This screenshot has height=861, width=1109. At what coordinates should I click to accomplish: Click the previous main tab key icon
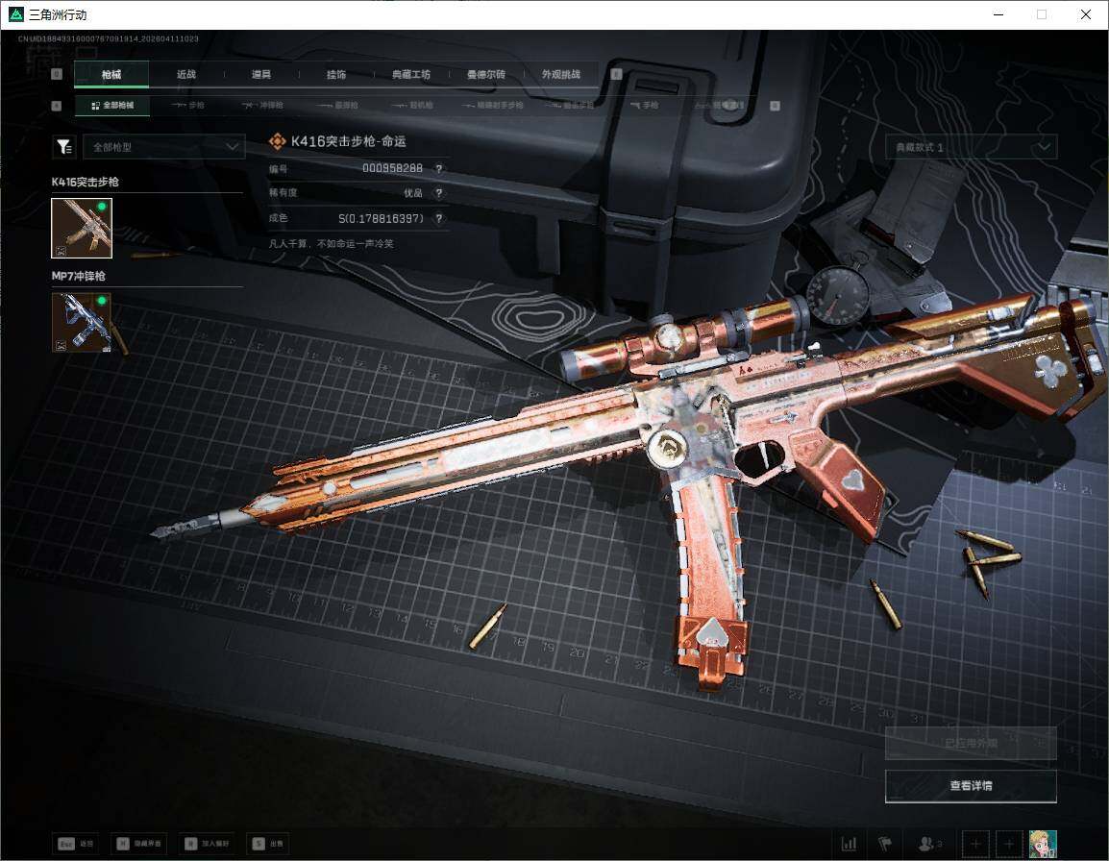coord(58,74)
